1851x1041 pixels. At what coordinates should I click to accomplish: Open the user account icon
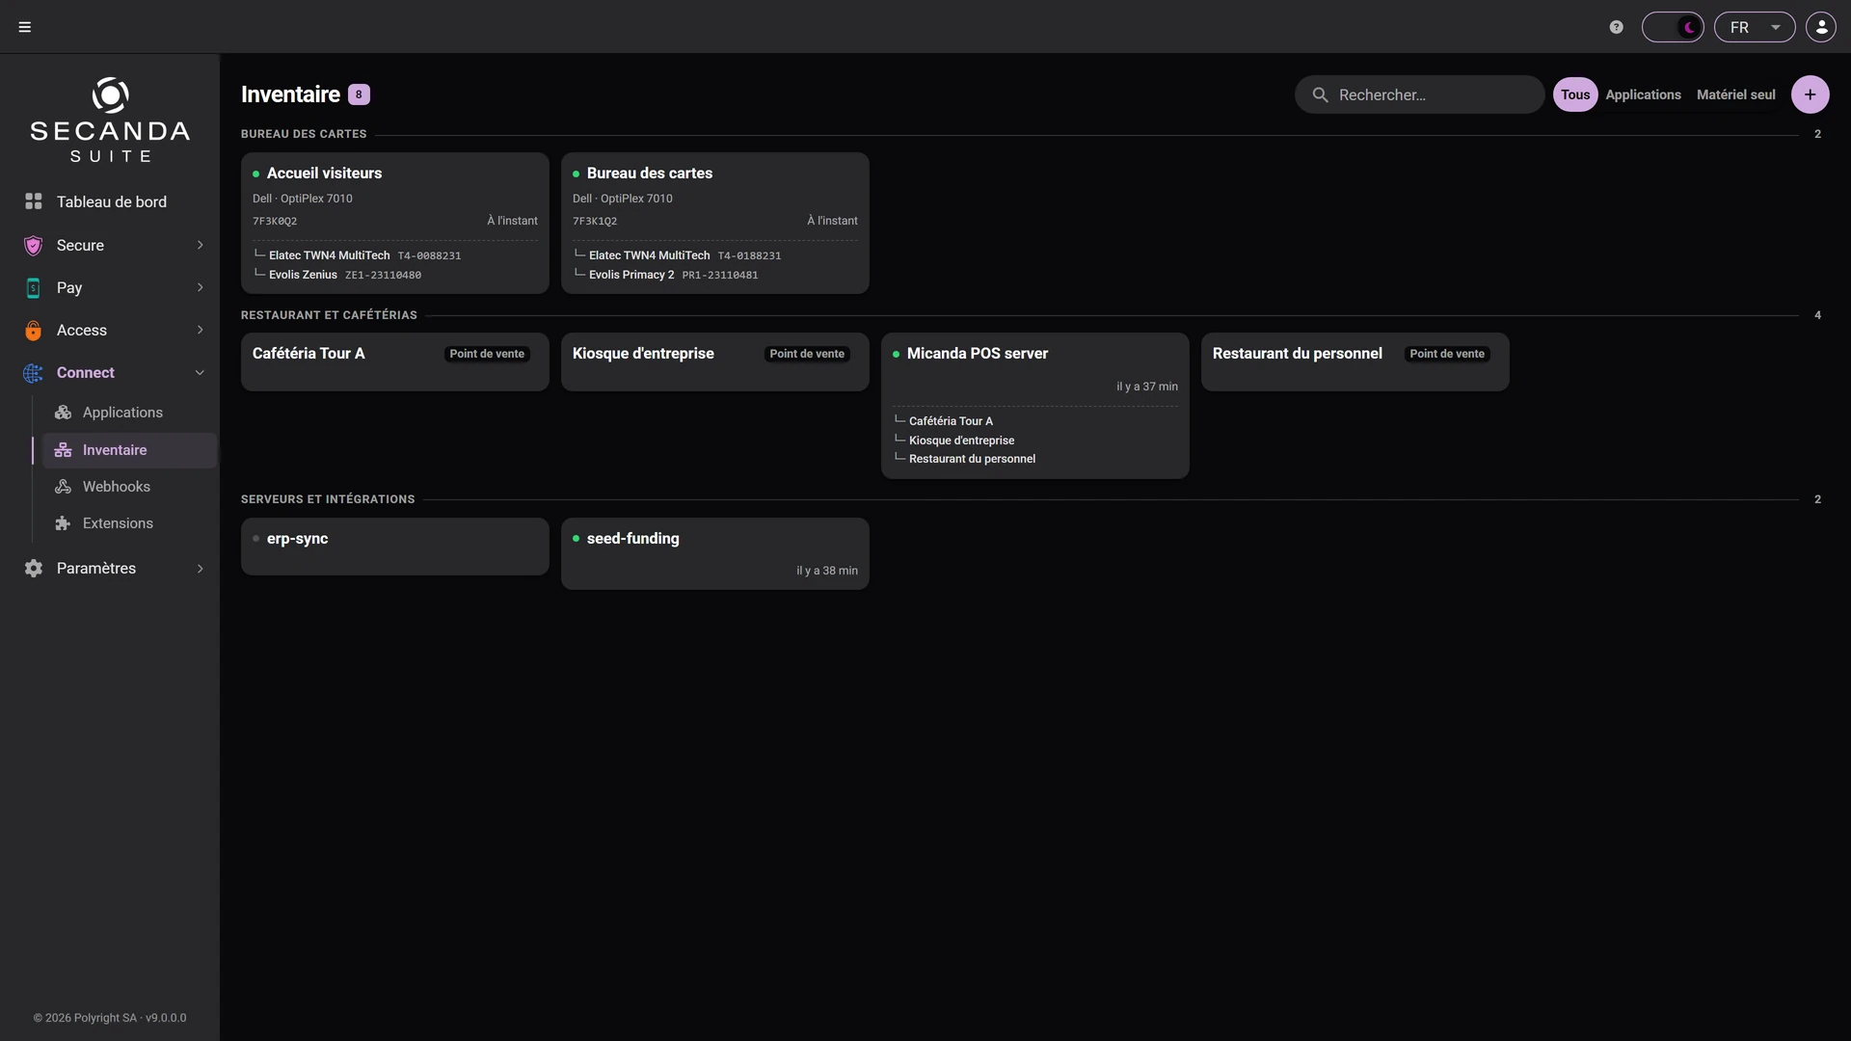[x=1821, y=27]
